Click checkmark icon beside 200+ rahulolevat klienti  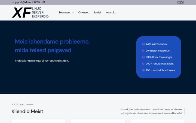(x=143, y=64)
